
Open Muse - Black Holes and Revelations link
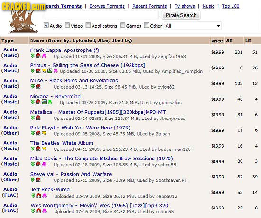pyautogui.click(x=74, y=80)
